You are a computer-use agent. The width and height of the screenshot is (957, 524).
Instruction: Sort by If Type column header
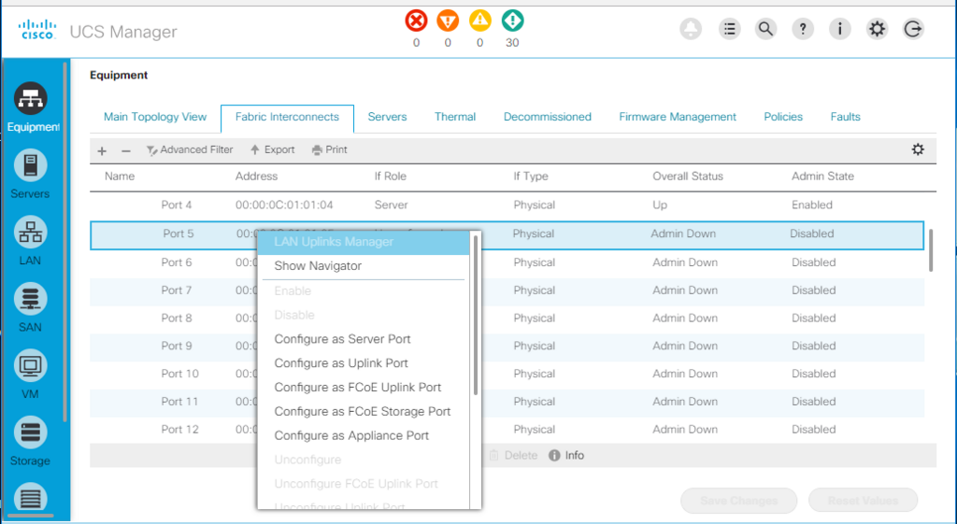click(531, 177)
